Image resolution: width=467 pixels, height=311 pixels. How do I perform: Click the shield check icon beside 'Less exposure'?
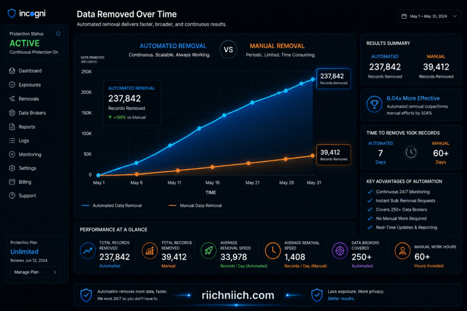coord(317,295)
